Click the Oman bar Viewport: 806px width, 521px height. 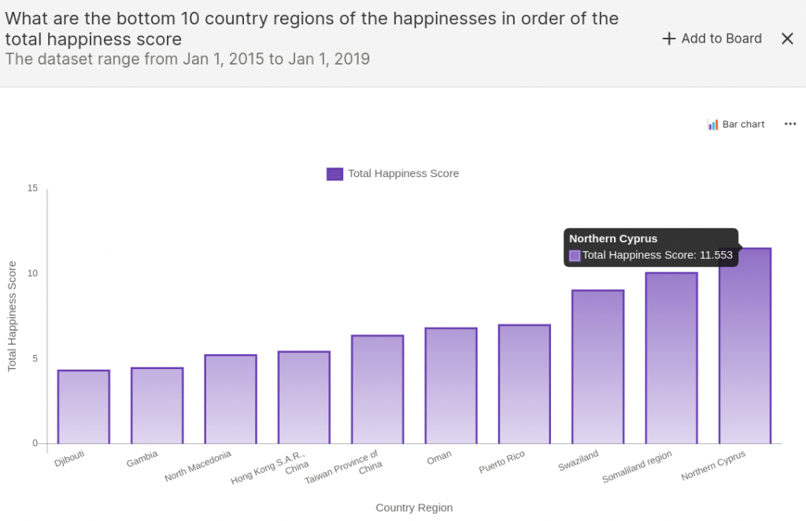click(451, 386)
